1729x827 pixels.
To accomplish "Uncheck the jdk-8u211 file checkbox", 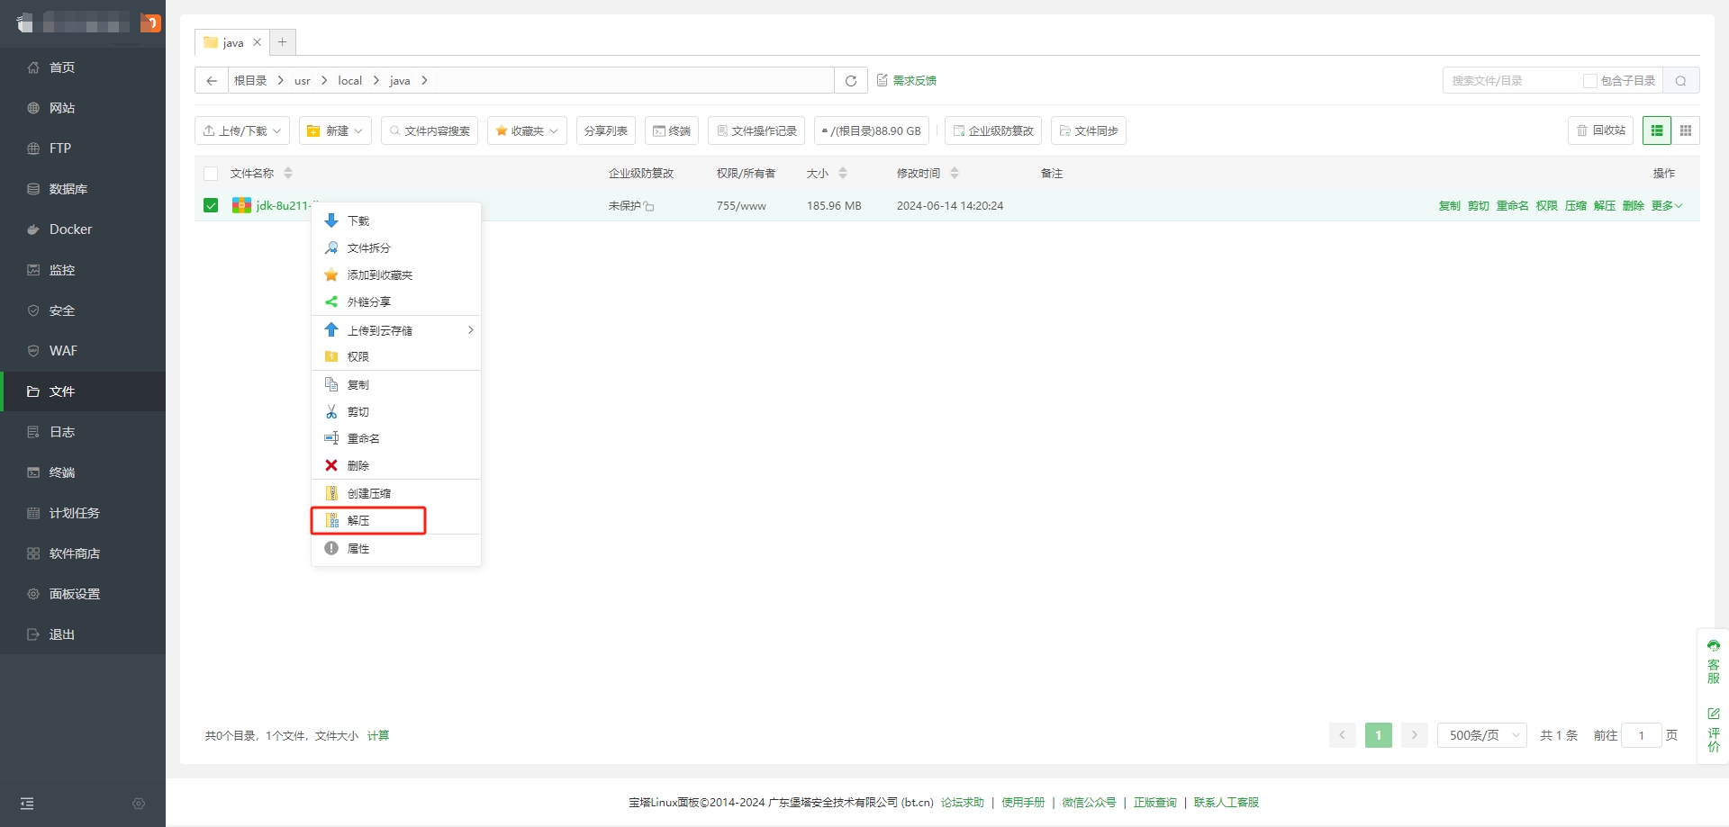I will (x=211, y=205).
